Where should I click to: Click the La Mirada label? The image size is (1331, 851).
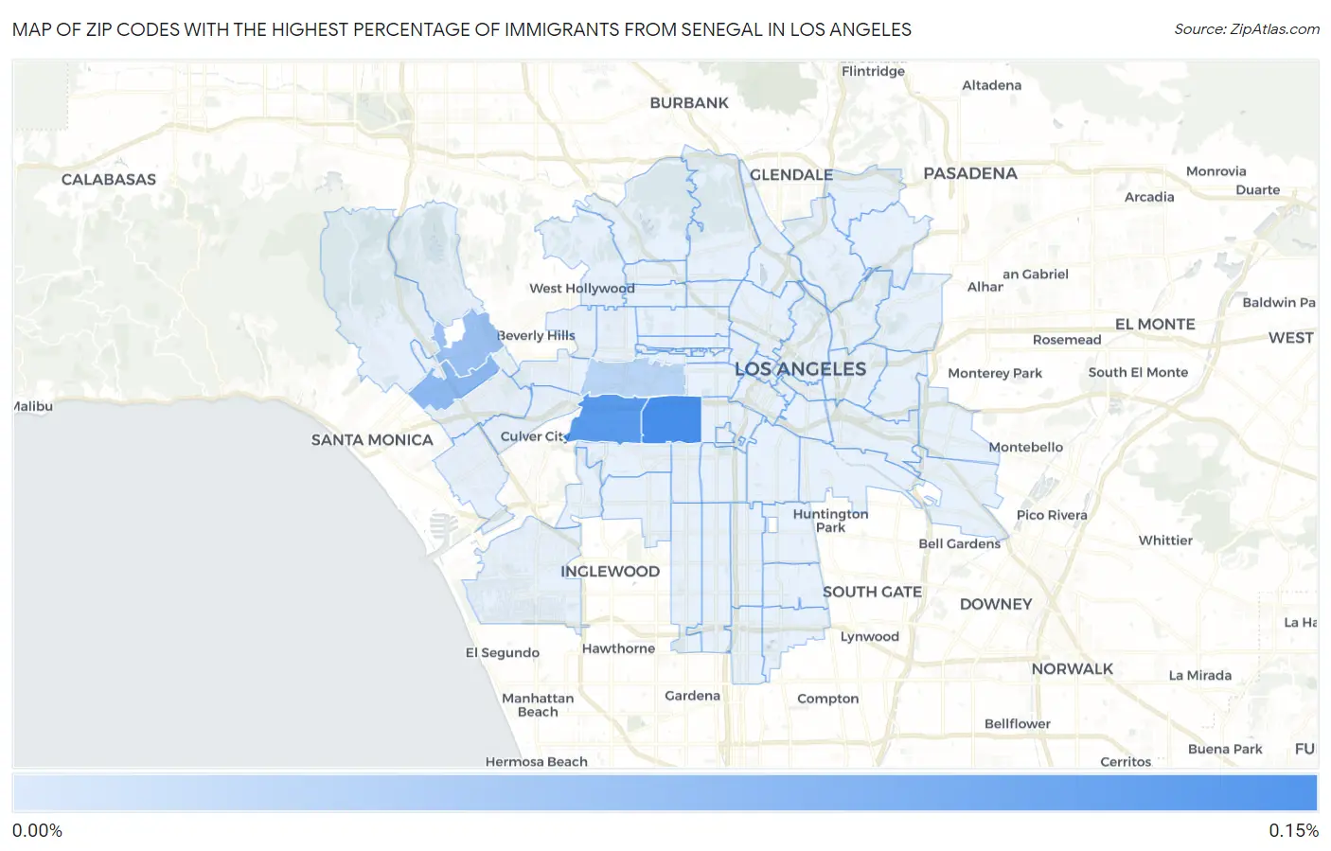click(1200, 676)
